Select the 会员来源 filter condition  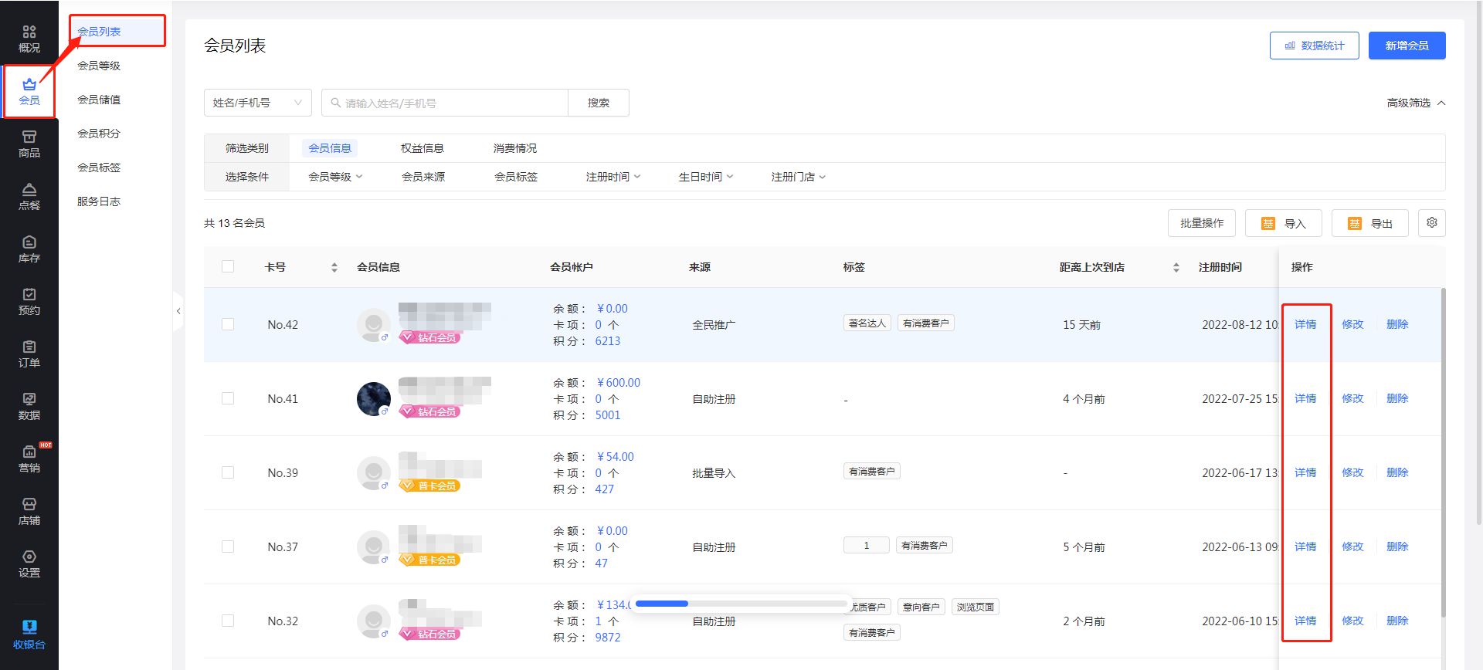click(423, 177)
